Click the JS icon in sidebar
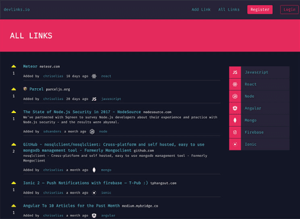Screen dimensions: 300x219 (x=235, y=72)
